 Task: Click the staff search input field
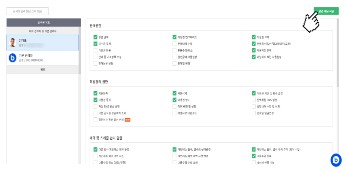[28, 11]
